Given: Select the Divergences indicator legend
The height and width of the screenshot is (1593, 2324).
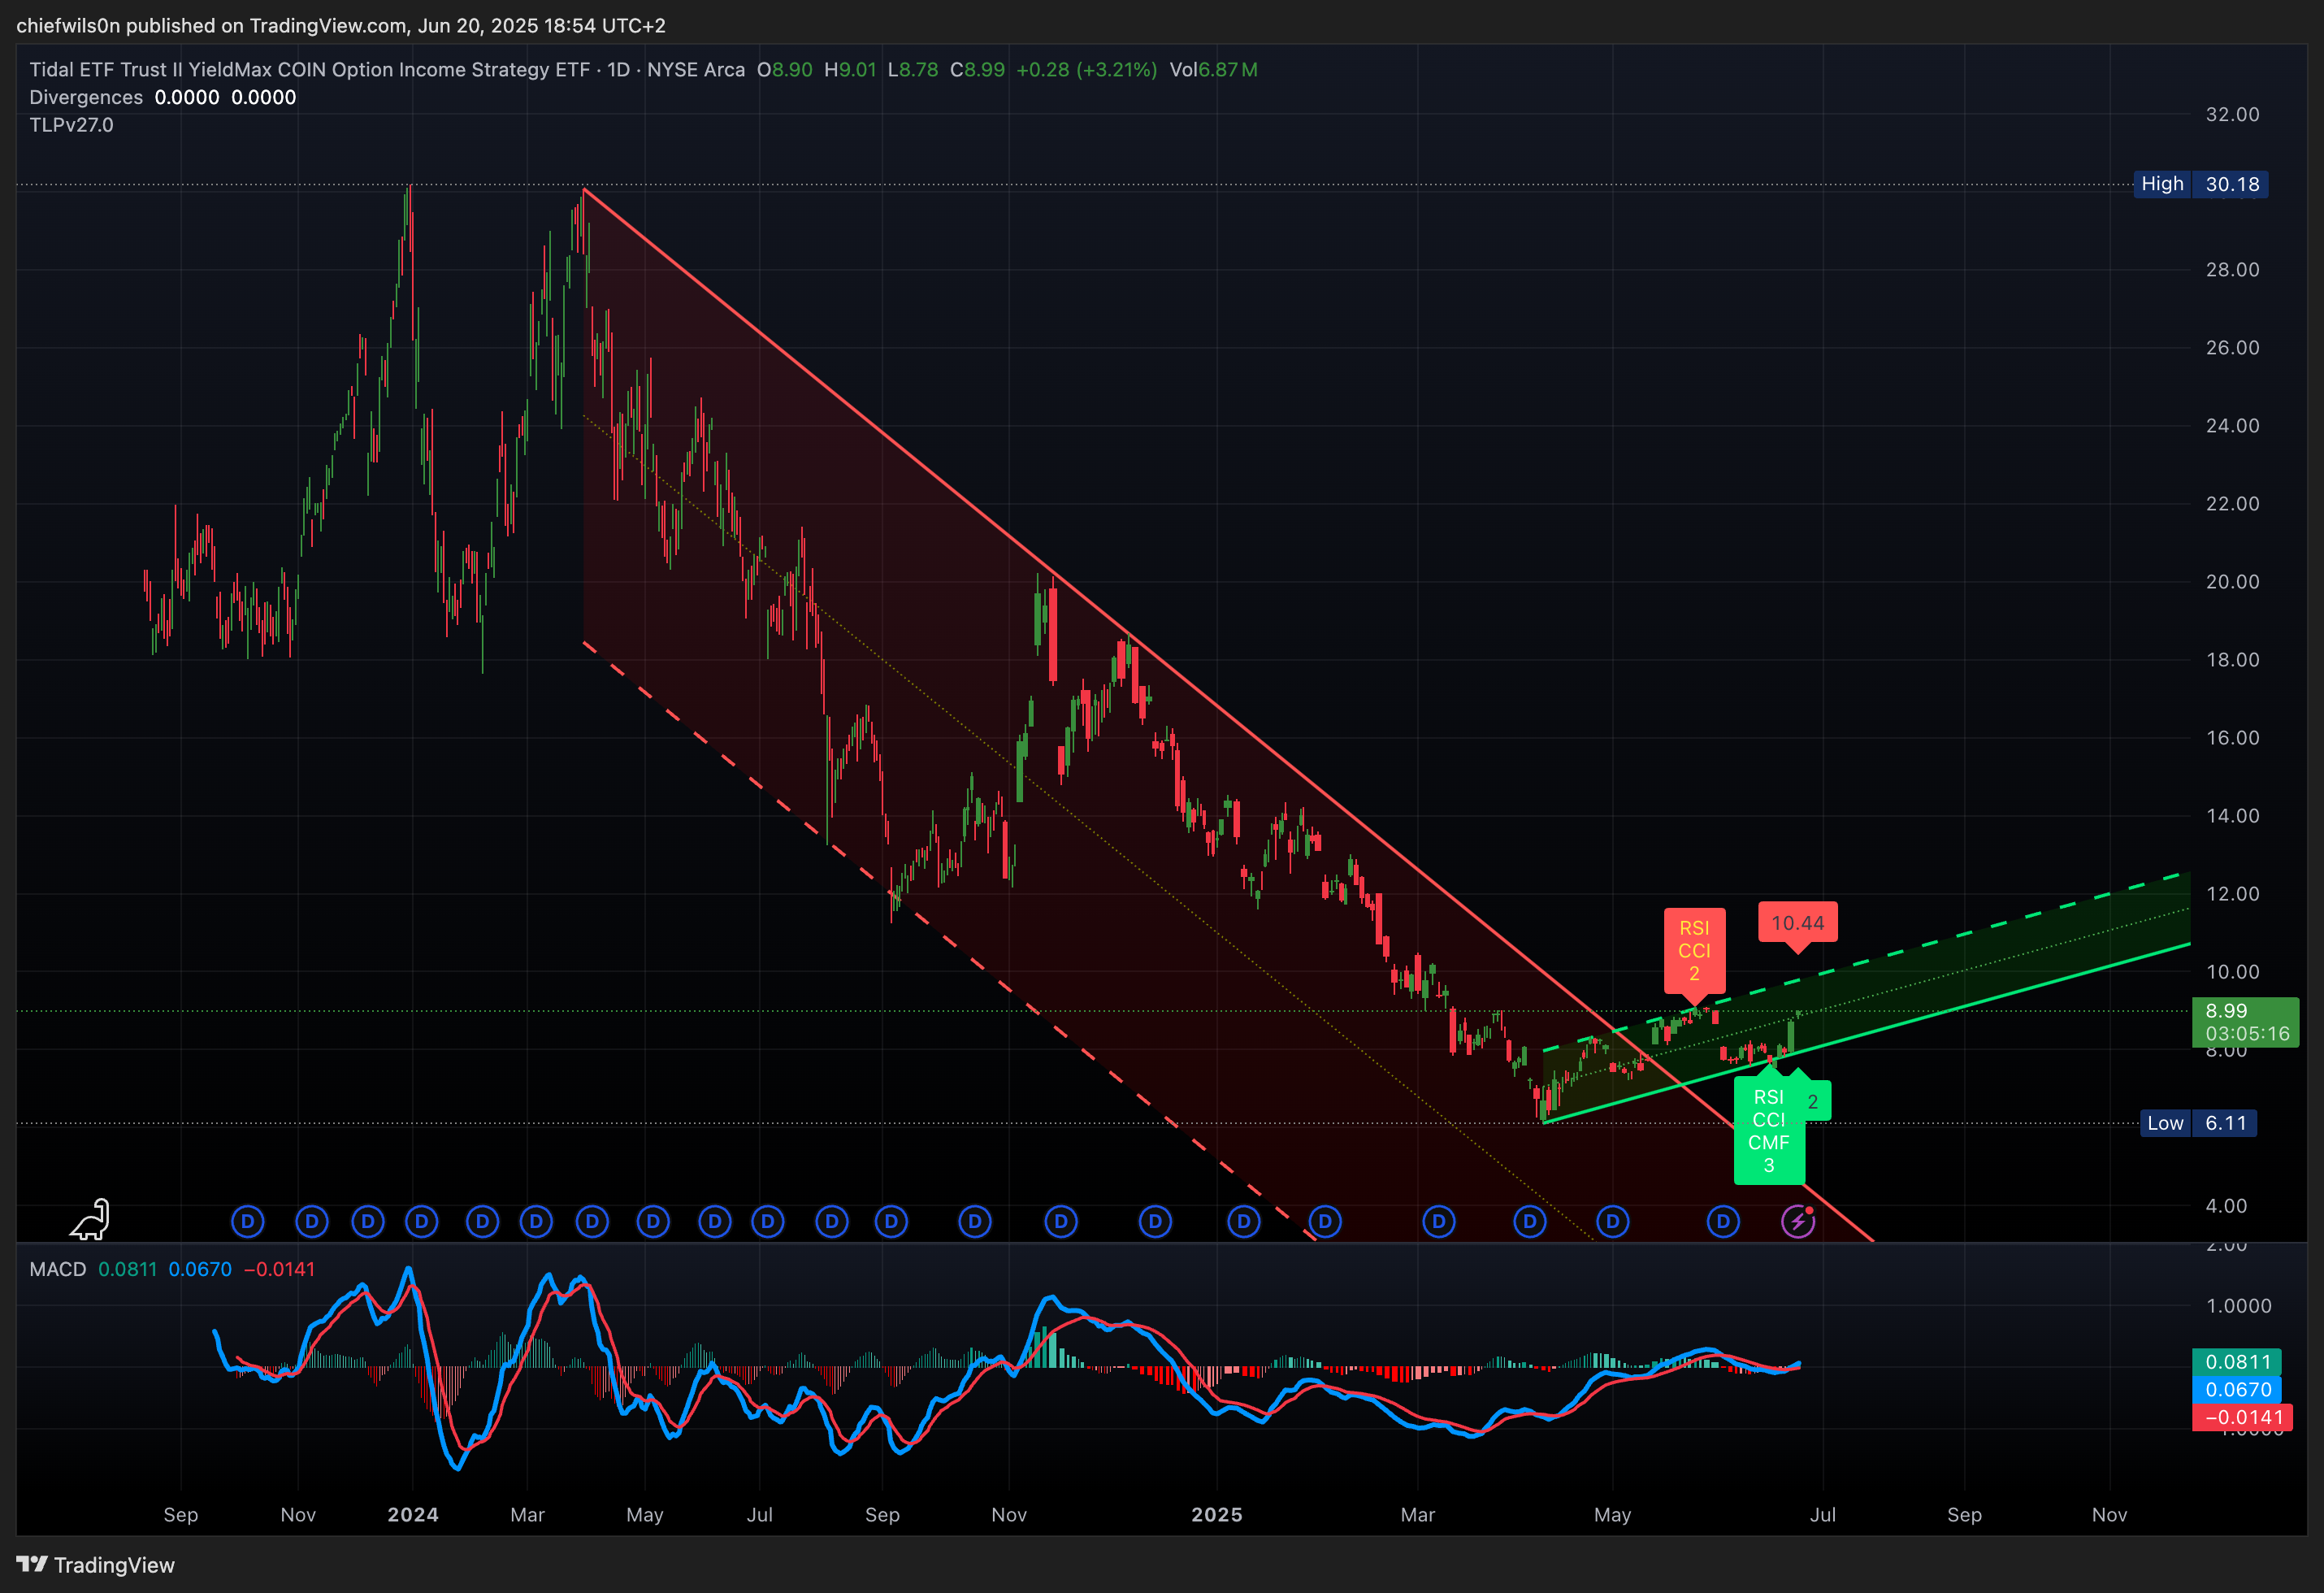Looking at the screenshot, I should click(86, 97).
